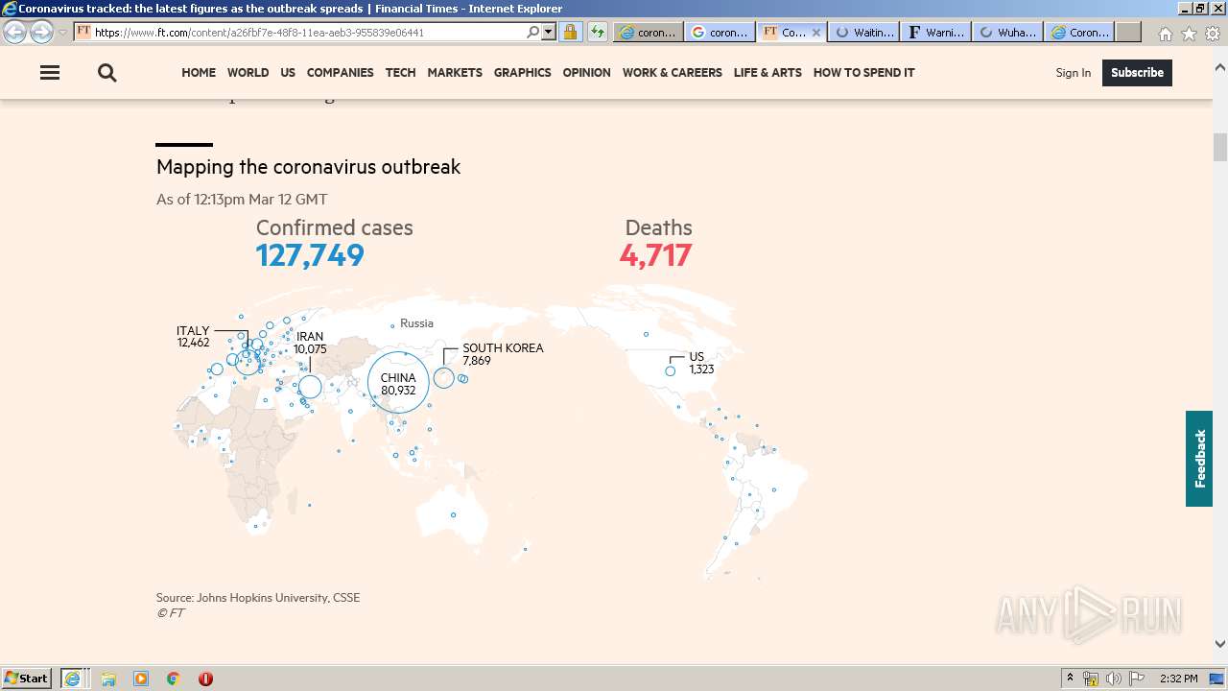
Task: Click the confirmed cases figure 127,749
Action: pyautogui.click(x=310, y=255)
